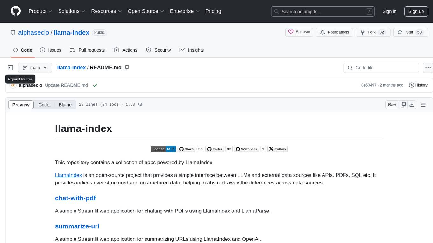Select the Preview view

[21, 105]
